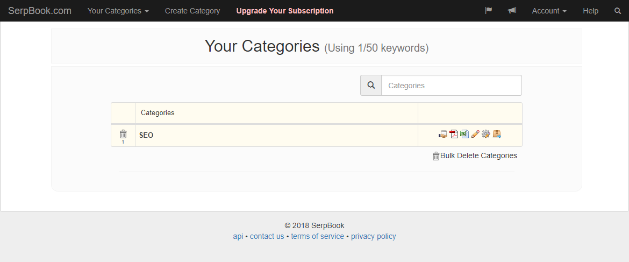Click the flag icon in the top bar
Image resolution: width=629 pixels, height=262 pixels.
(x=489, y=11)
